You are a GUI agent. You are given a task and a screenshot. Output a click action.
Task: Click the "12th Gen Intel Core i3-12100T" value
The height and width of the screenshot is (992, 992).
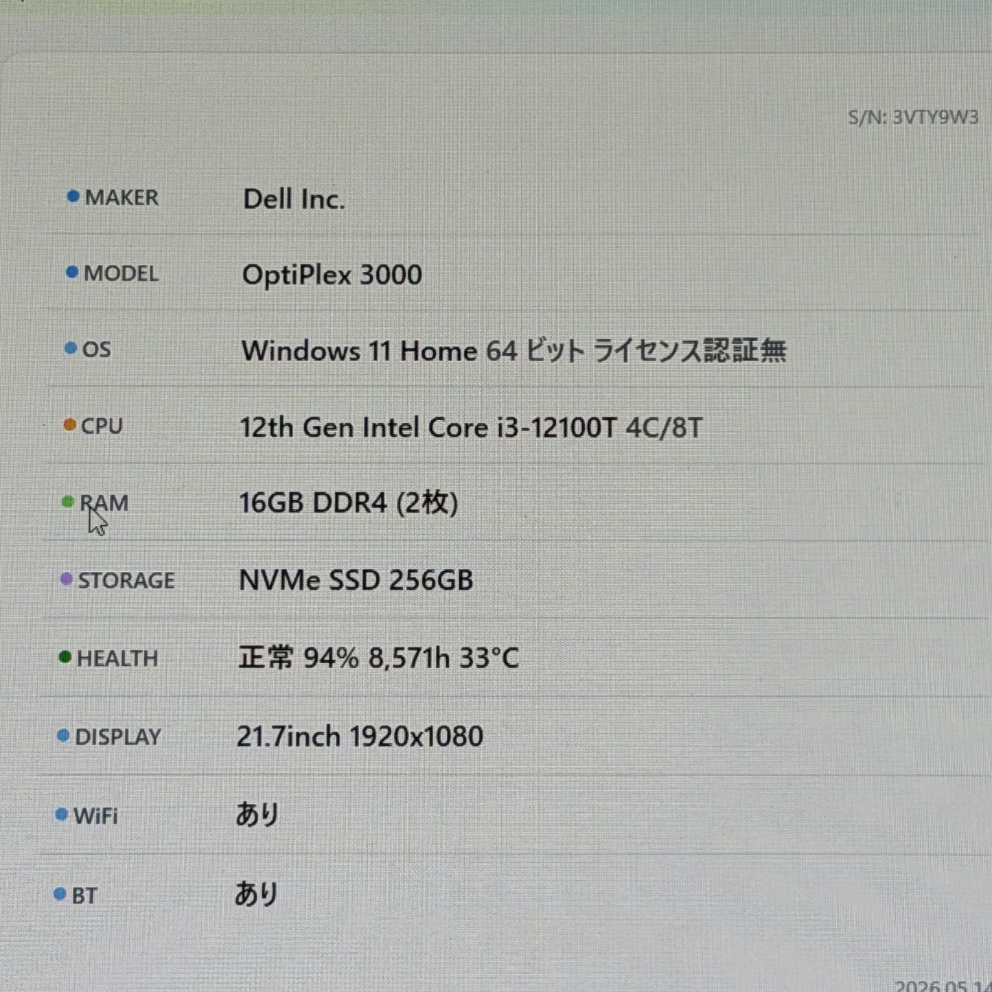[x=471, y=428]
